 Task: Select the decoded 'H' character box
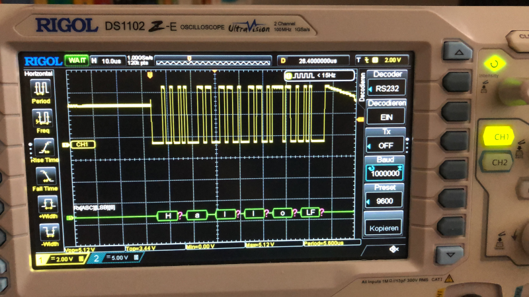[168, 216]
